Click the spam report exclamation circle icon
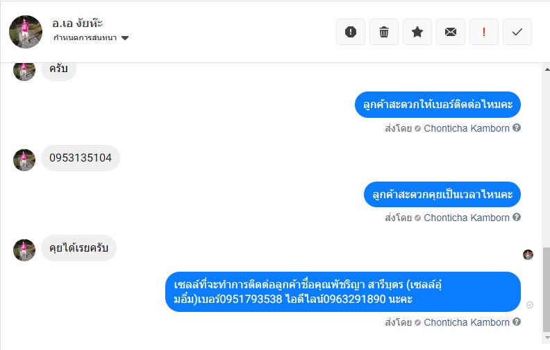Image resolution: width=550 pixels, height=350 pixels. (x=351, y=32)
